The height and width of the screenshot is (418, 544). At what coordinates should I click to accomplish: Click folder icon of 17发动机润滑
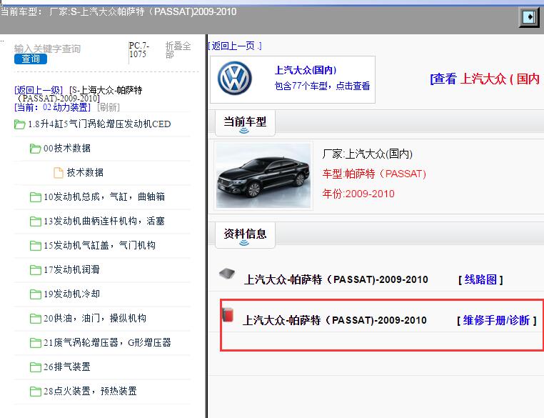pos(35,270)
